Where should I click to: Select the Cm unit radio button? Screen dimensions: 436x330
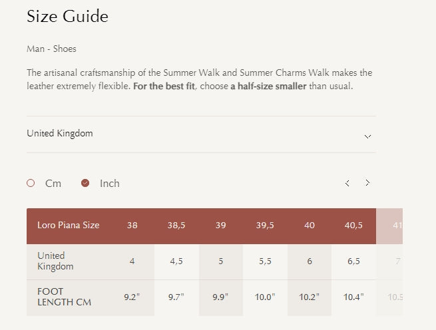click(x=31, y=183)
